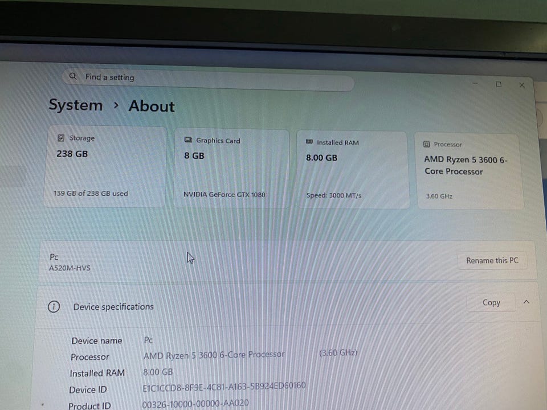Viewport: 547px width, 410px height.
Task: Click the breadcrumb chevron separator
Action: 116,105
